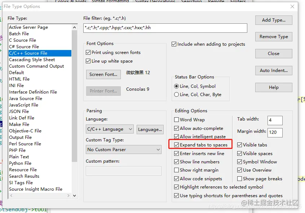Enable Show page breaks checkbox
Screen dimensions: 305x213
point(240,178)
